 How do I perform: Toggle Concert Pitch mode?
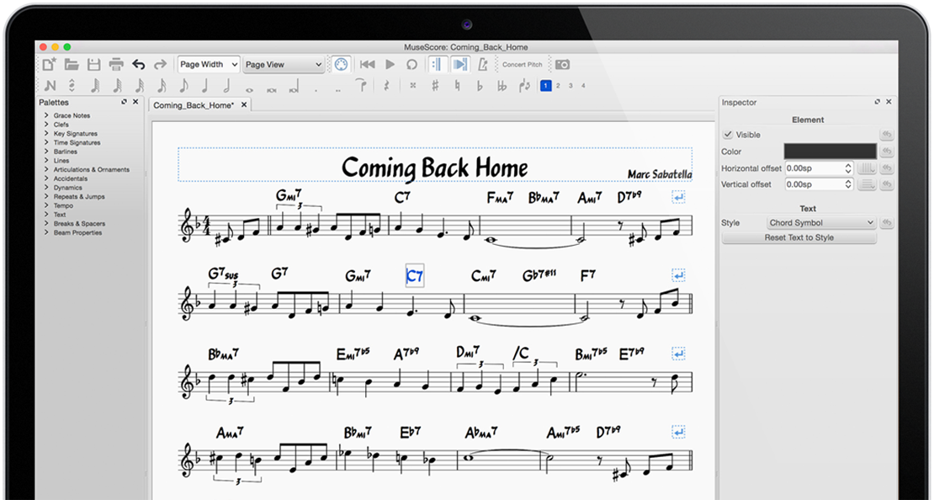pyautogui.click(x=523, y=64)
